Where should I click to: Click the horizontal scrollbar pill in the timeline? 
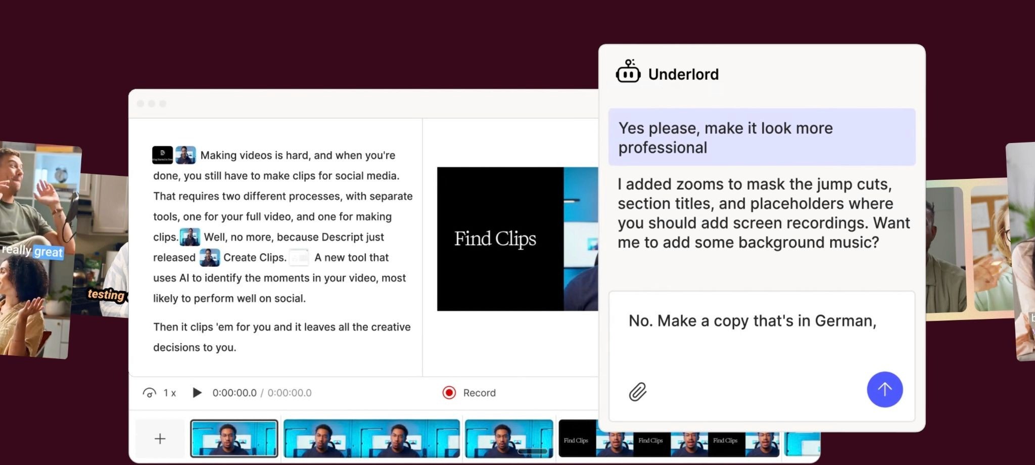(x=533, y=451)
